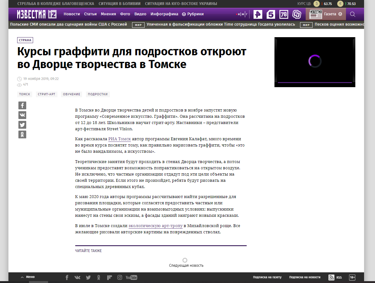Open VK page from footer bar
This screenshot has width=375, height=283.
tap(77, 277)
